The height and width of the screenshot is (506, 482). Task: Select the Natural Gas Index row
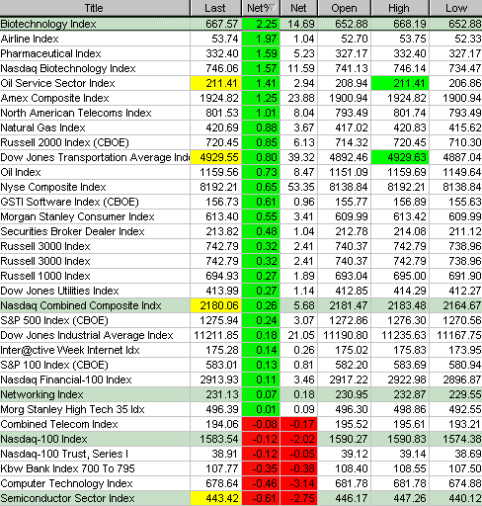click(241, 127)
